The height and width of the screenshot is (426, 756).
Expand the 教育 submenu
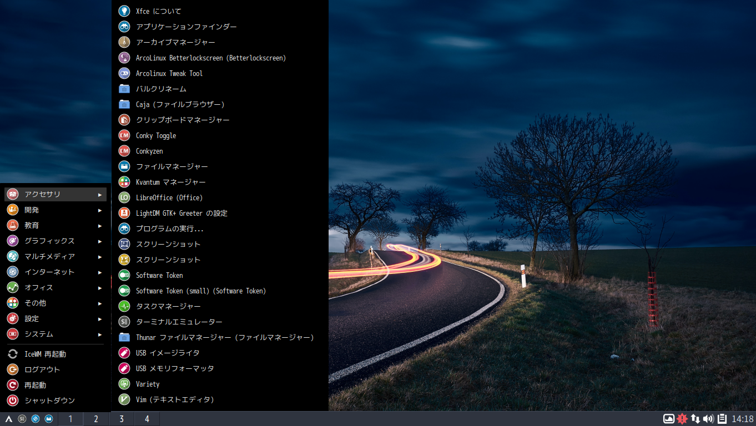pos(56,225)
